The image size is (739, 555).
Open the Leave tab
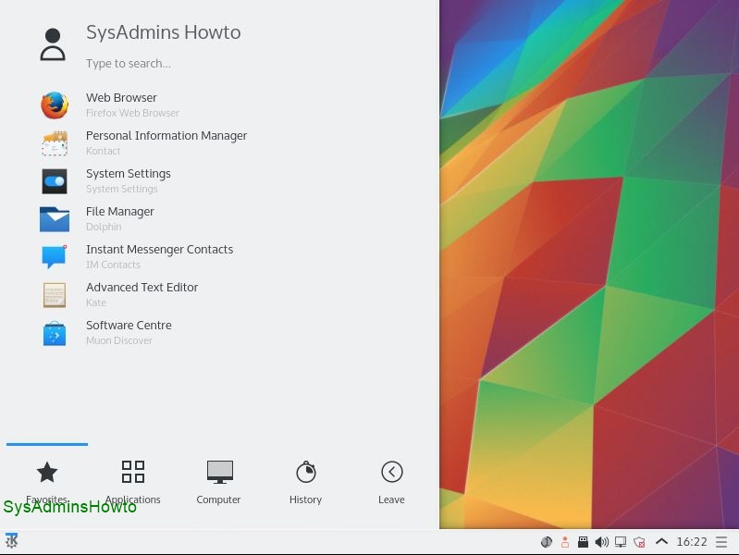pos(391,481)
